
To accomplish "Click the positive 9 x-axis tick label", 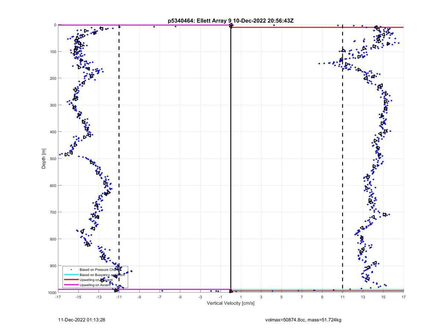I will [322, 297].
